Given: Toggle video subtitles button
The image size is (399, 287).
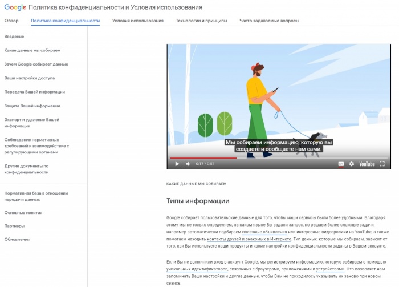Looking at the screenshot, I should coord(341,164).
